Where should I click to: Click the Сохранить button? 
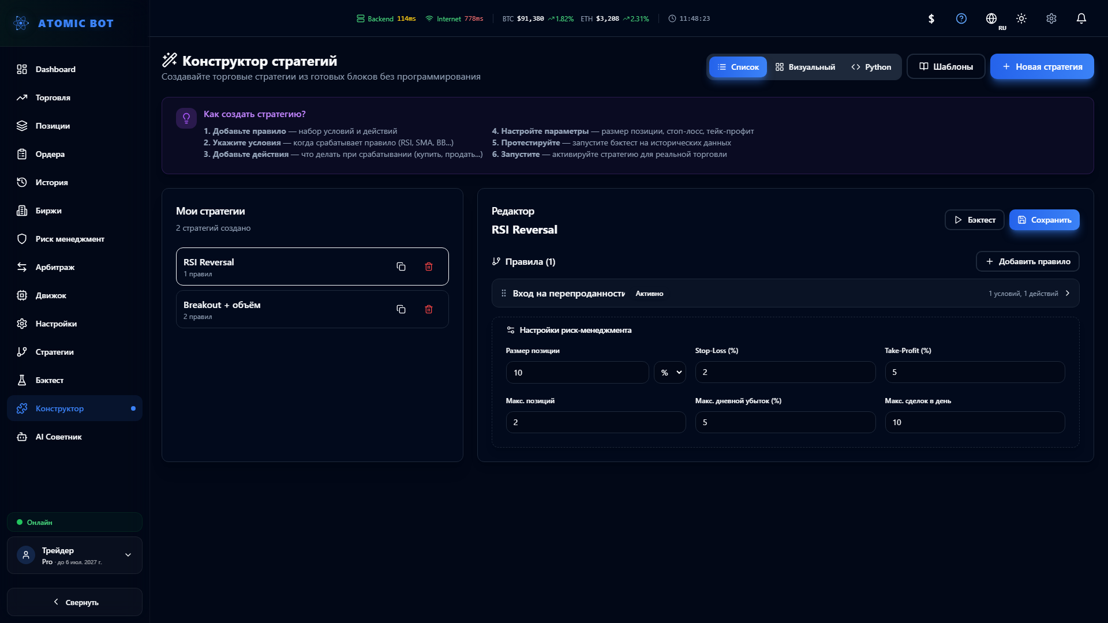(x=1045, y=220)
